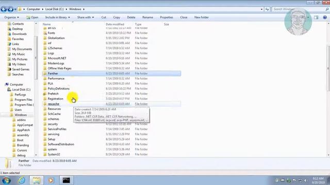Click the Contacts sidebar icon

pyautogui.click(x=9, y=24)
